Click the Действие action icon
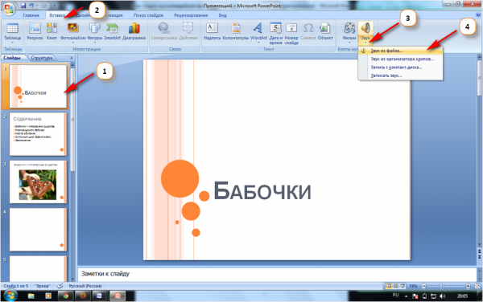This screenshot has height=302, width=483. [188, 28]
